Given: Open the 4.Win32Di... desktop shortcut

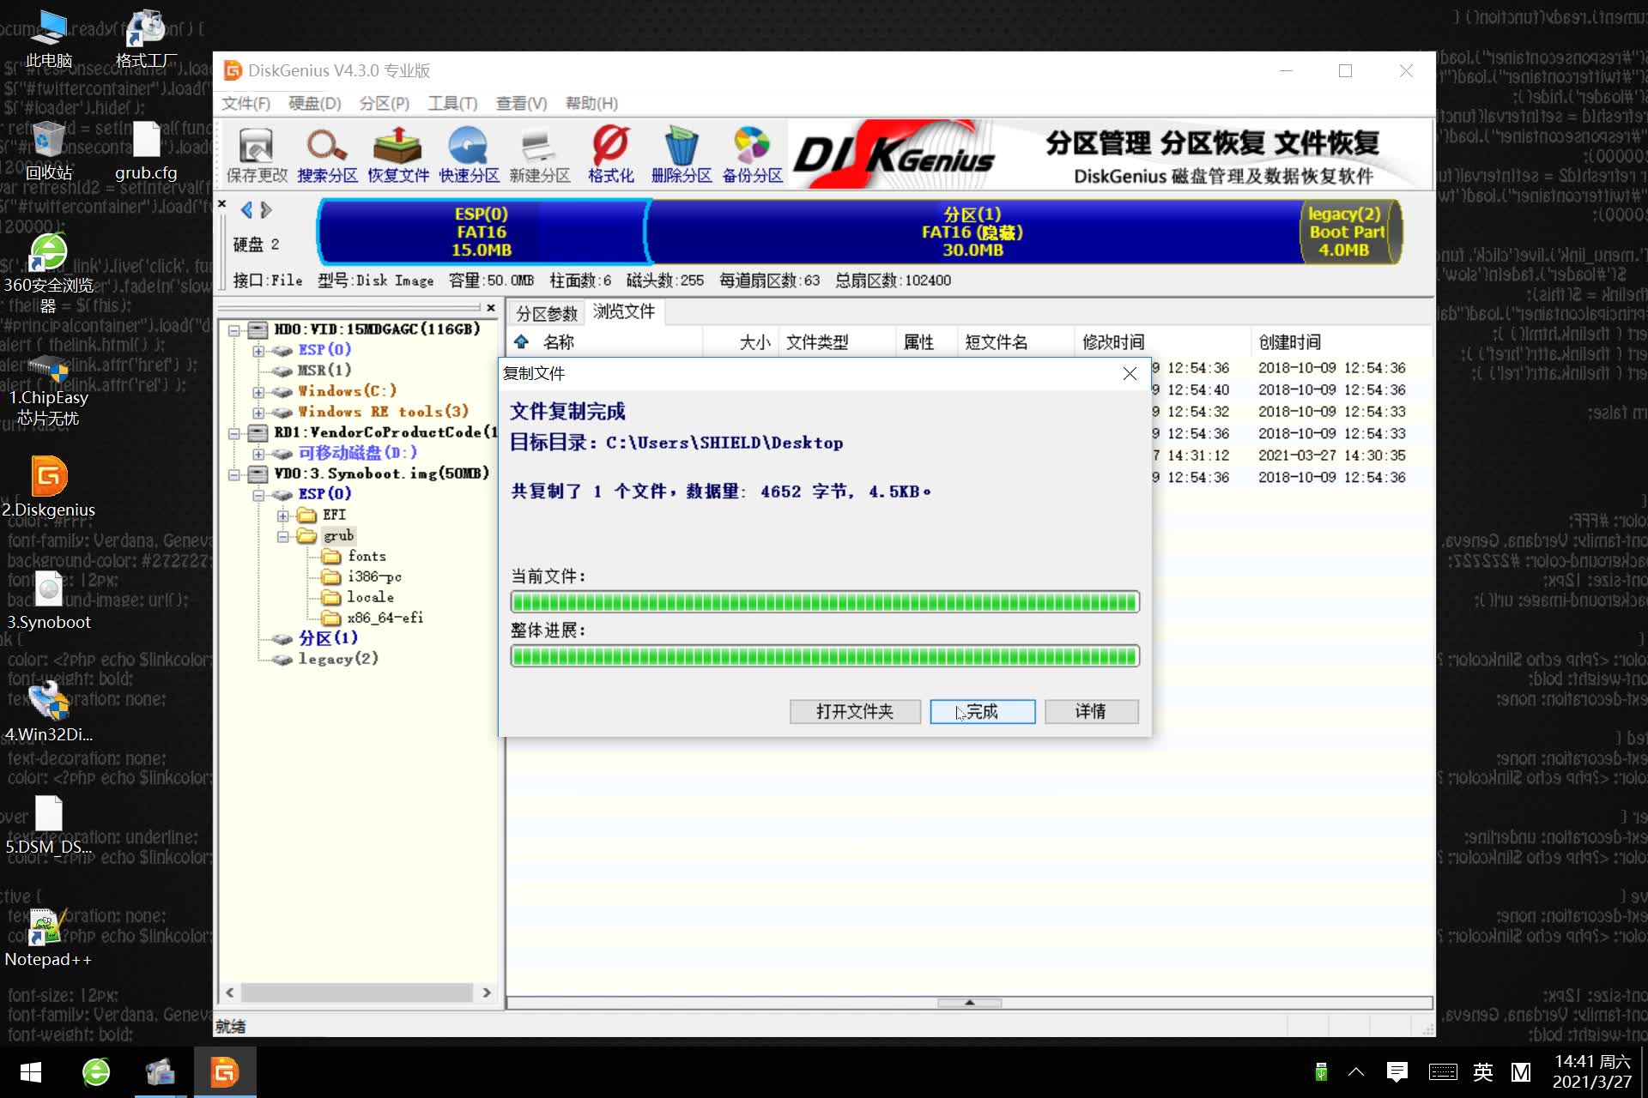Looking at the screenshot, I should (x=48, y=712).
